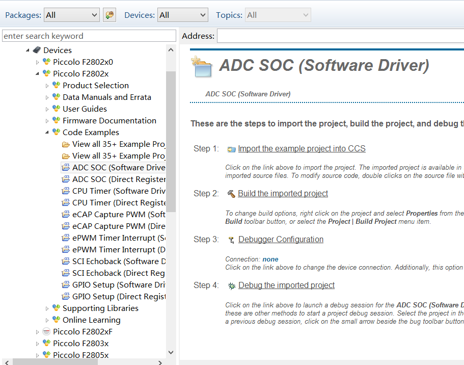This screenshot has height=365, width=464.
Task: Click the bug icon beside Debug step
Action: click(232, 285)
